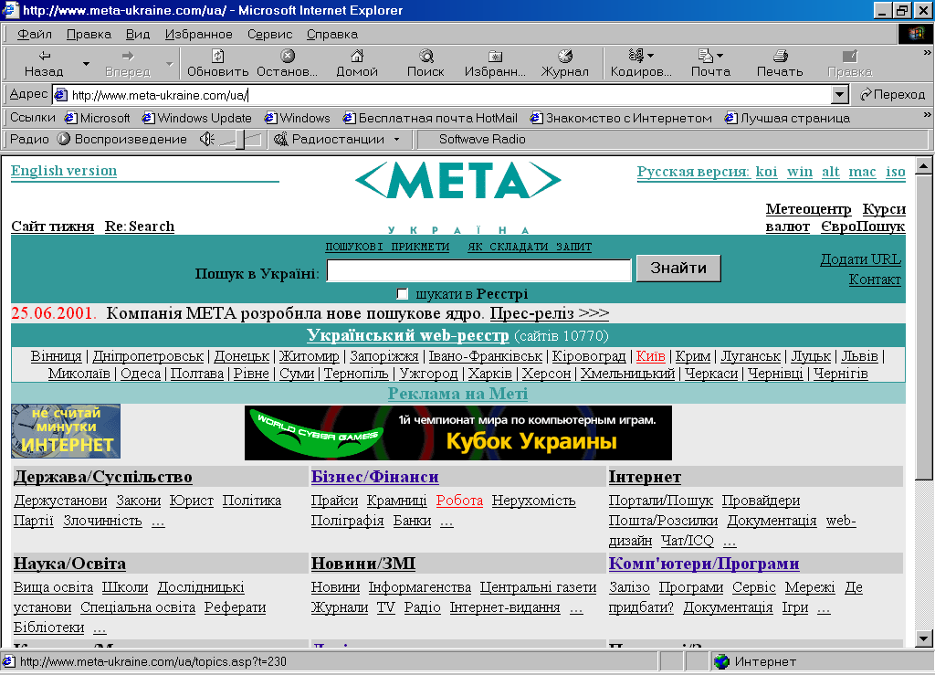The height and width of the screenshot is (675, 935).
Task: Open the Реклама на Меті link
Action: 457,394
